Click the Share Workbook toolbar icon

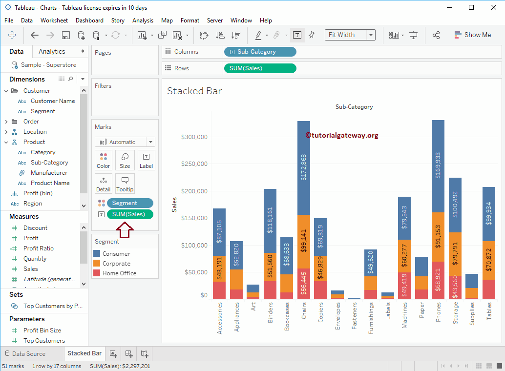(436, 35)
